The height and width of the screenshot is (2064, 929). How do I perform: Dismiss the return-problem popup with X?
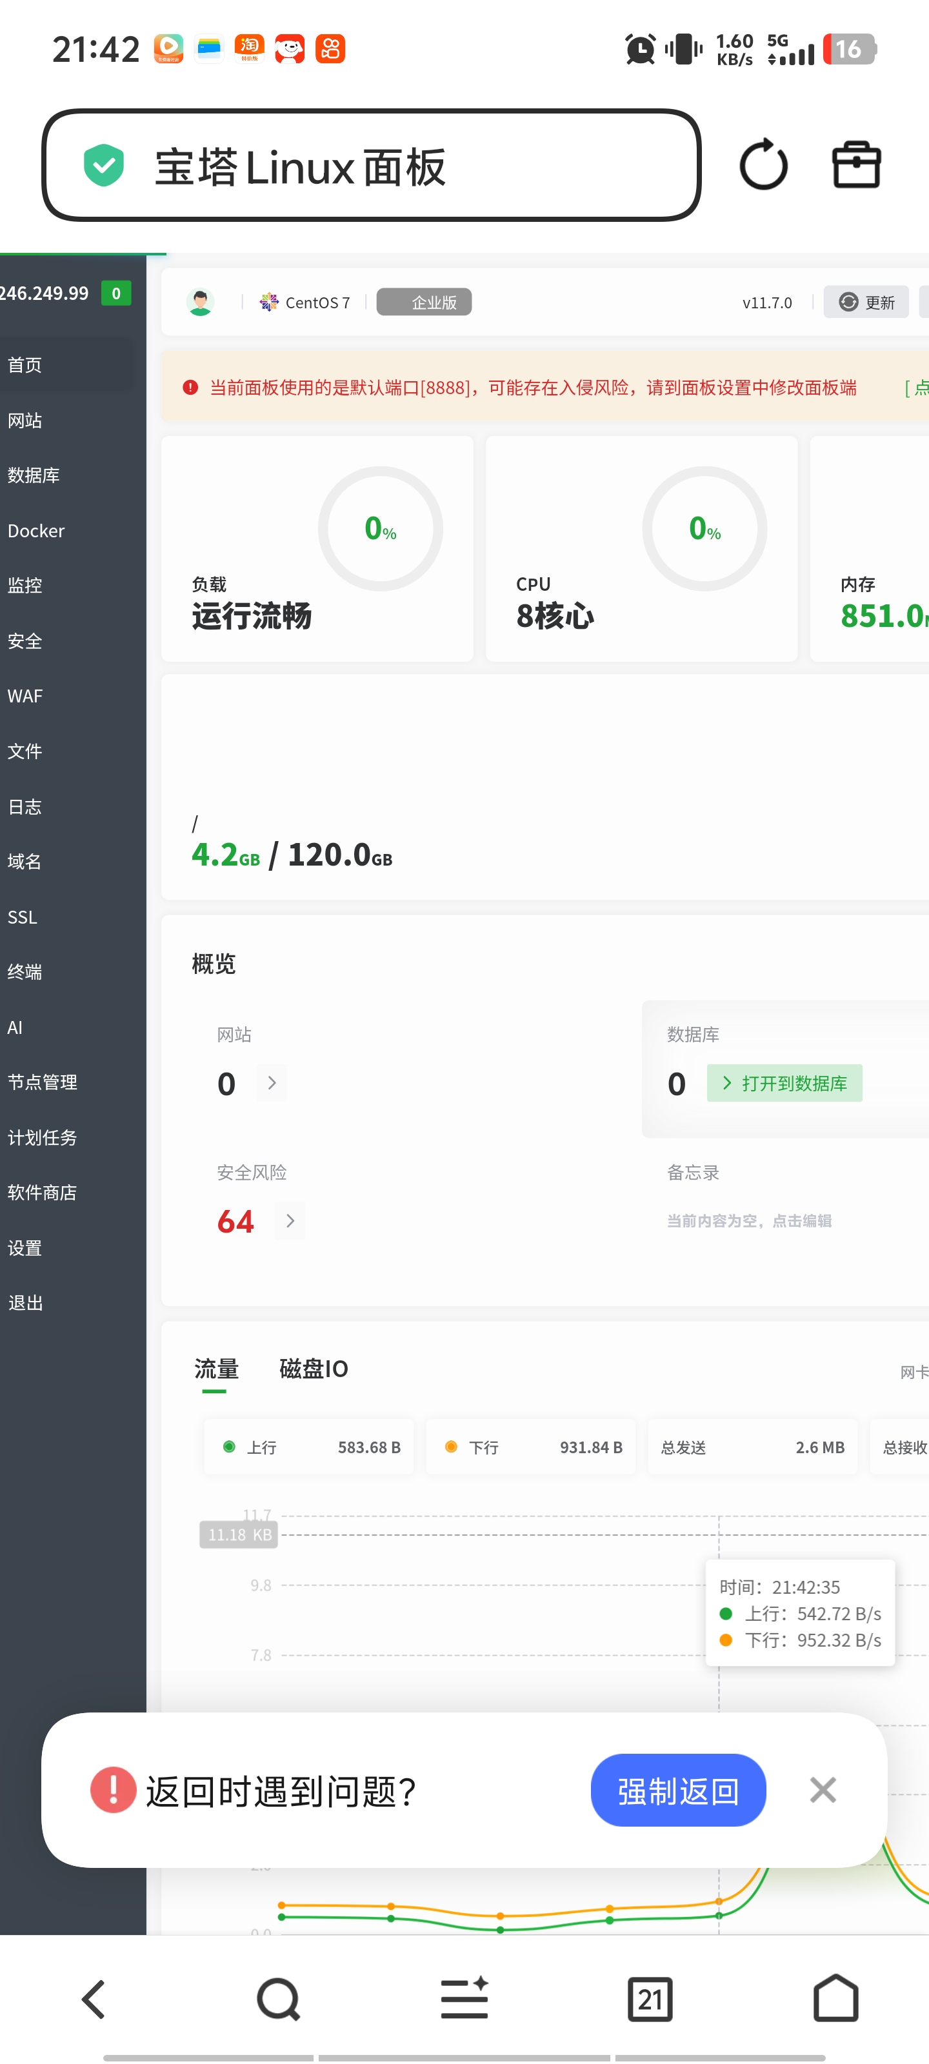tap(823, 1790)
